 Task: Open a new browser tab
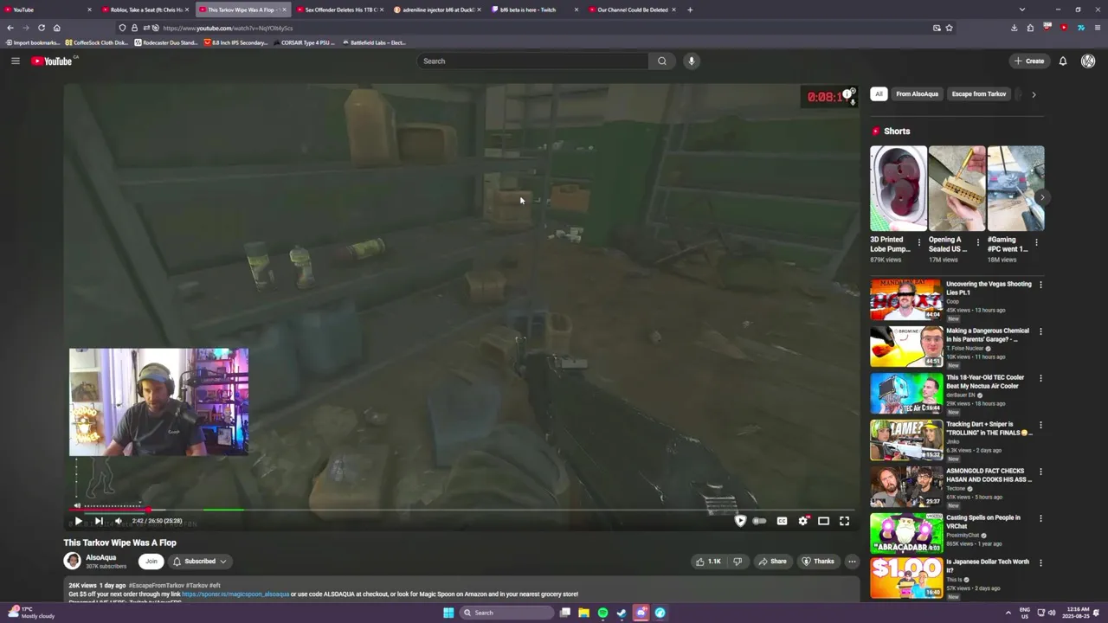[690, 10]
